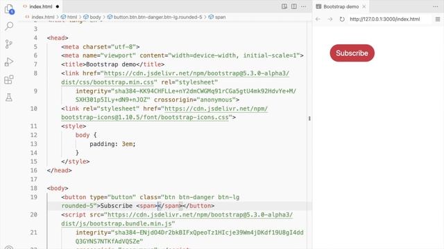Screen dimensions: 444x249
Task: Click the word Subscribe in the code
Action: coord(117,206)
